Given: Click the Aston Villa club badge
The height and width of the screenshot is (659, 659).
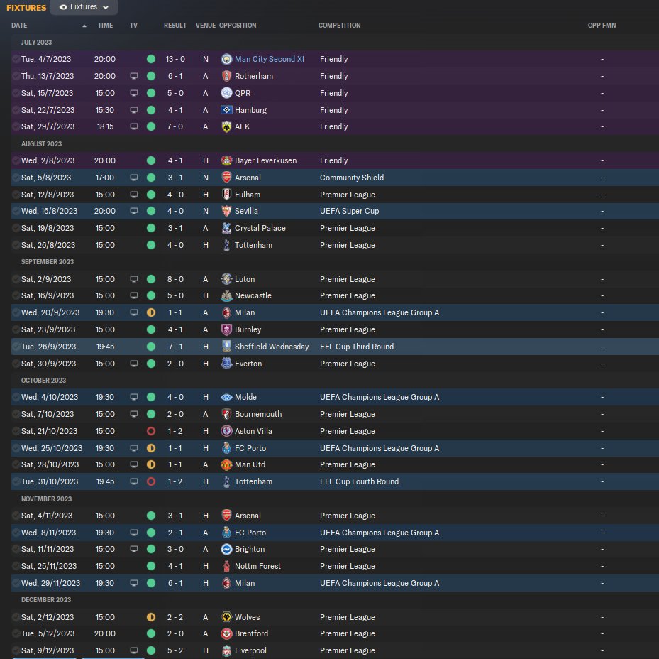Looking at the screenshot, I should click(226, 431).
